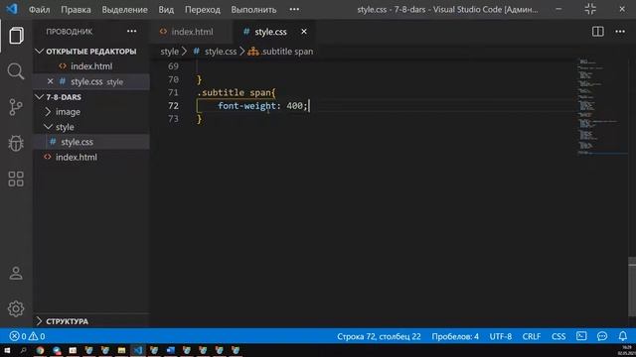Image resolution: width=636 pixels, height=357 pixels.
Task: Show hidden menu items with ellipsis
Action: 294,9
